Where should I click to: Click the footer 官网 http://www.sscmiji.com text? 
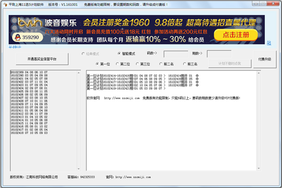128,177
